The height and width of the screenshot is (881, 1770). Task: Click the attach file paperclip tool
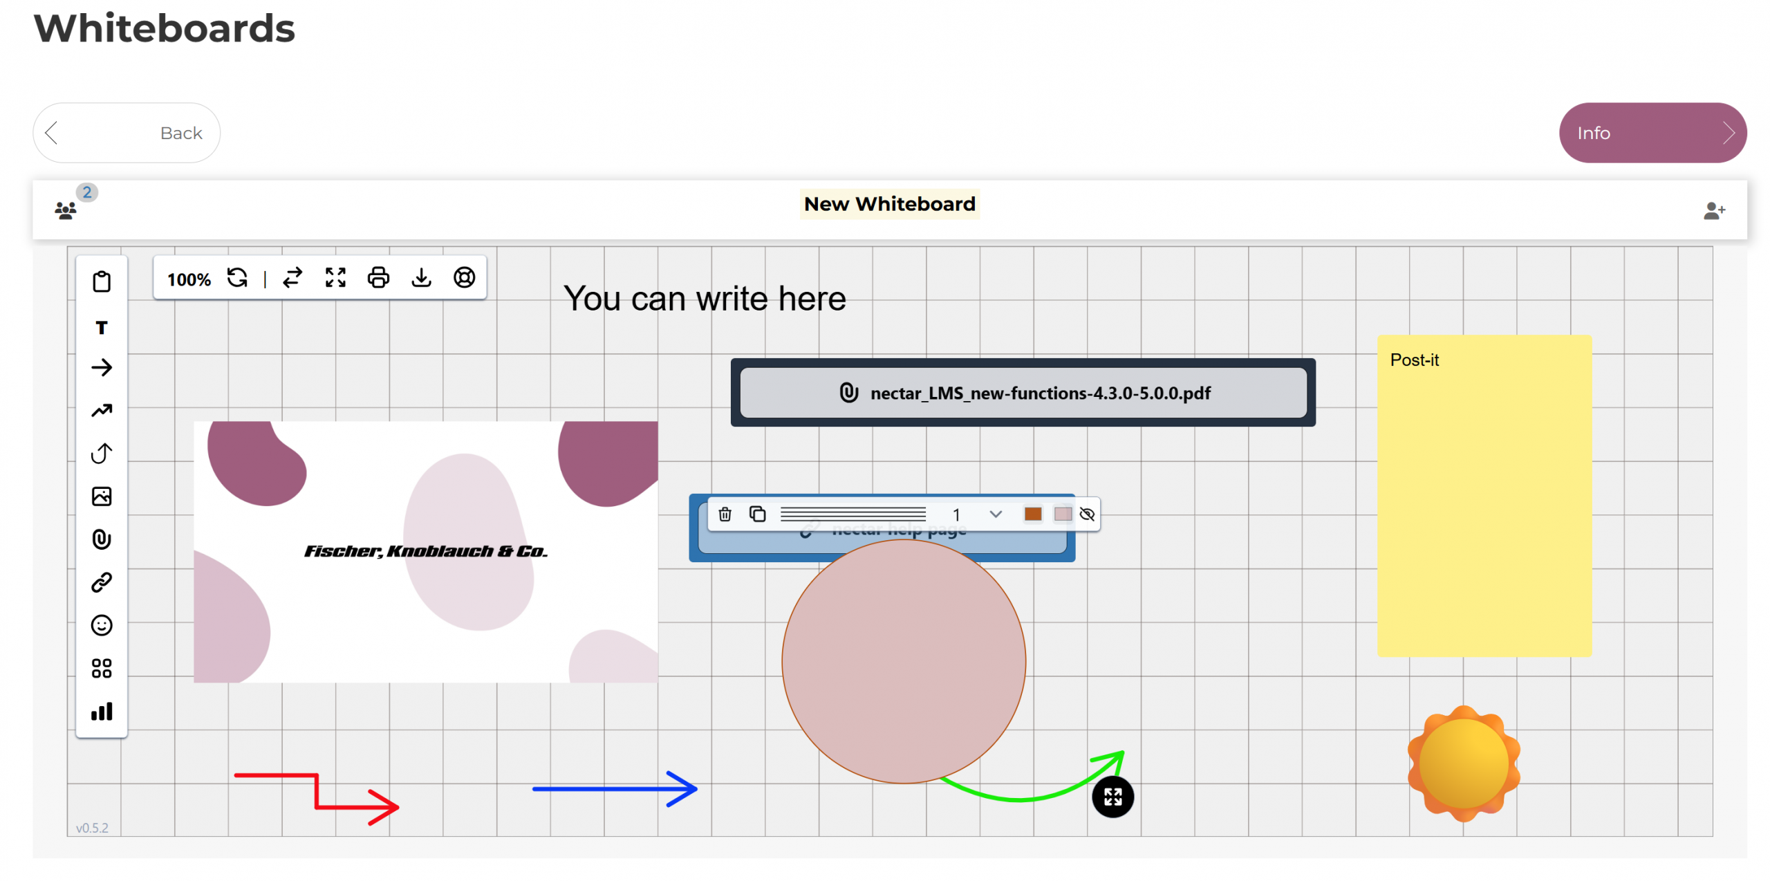click(x=101, y=539)
